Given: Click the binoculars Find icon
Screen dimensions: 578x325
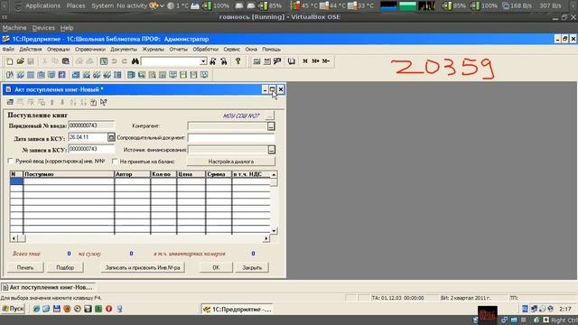Looking at the screenshot, I should pos(135,61).
